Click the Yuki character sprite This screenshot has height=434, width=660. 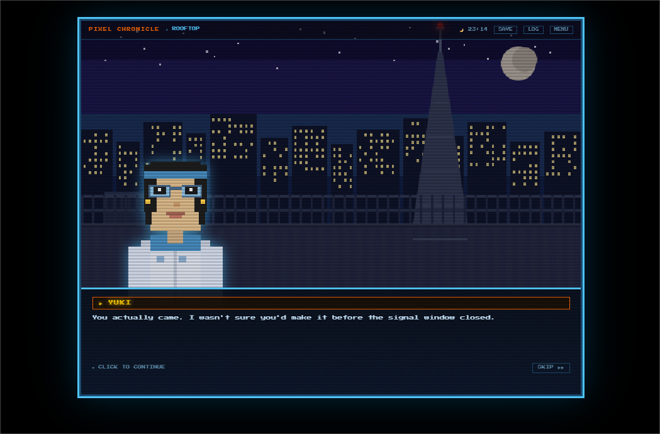click(176, 225)
